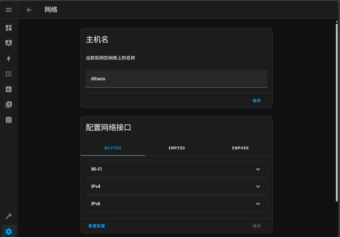Expand the IPv6 settings panel
The image size is (340, 237).
coord(176,204)
